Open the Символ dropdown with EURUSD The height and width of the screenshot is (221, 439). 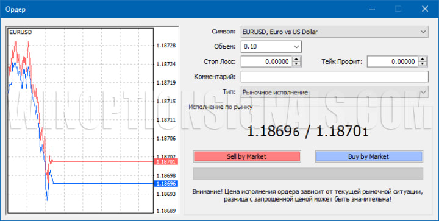click(335, 32)
